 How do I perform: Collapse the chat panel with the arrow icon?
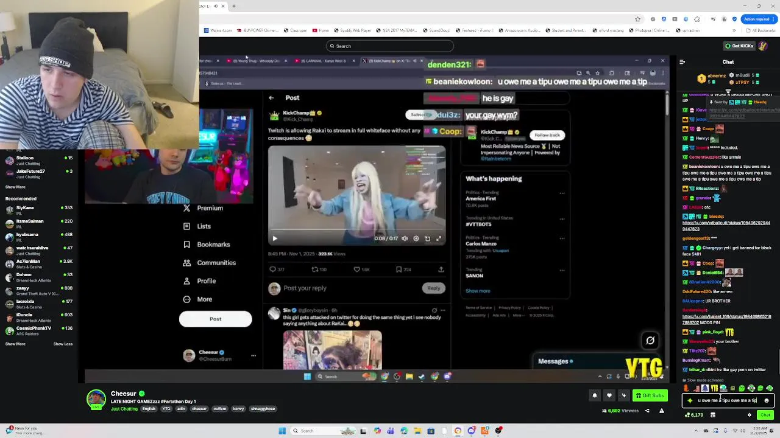[682, 61]
